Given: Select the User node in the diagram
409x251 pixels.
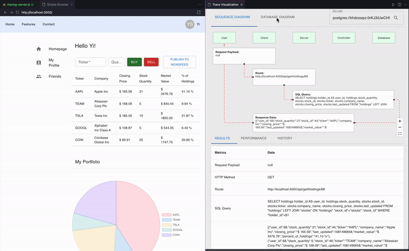Looking at the screenshot, I should (224, 38).
